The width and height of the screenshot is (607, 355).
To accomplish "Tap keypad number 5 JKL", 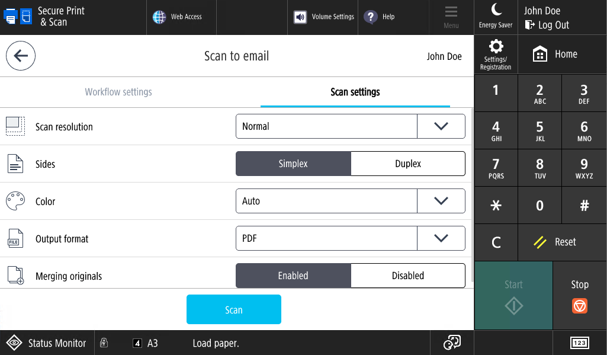I will [539, 130].
